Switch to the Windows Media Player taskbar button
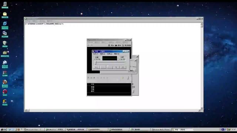 pyautogui.click(x=161, y=130)
